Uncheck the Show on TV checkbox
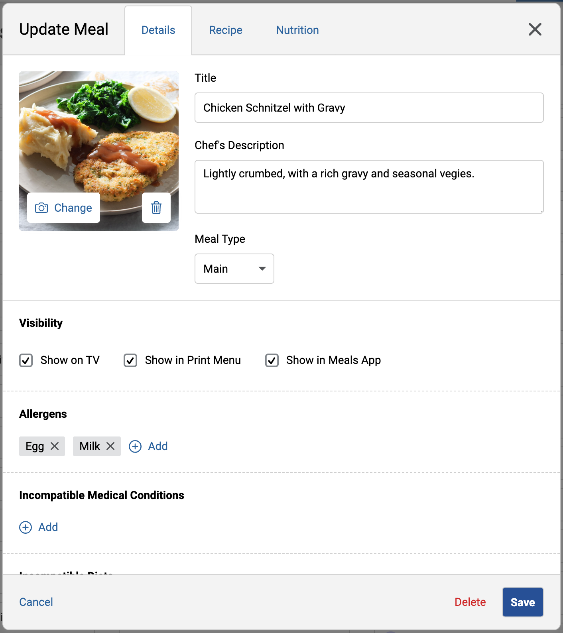563x633 pixels. [26, 360]
